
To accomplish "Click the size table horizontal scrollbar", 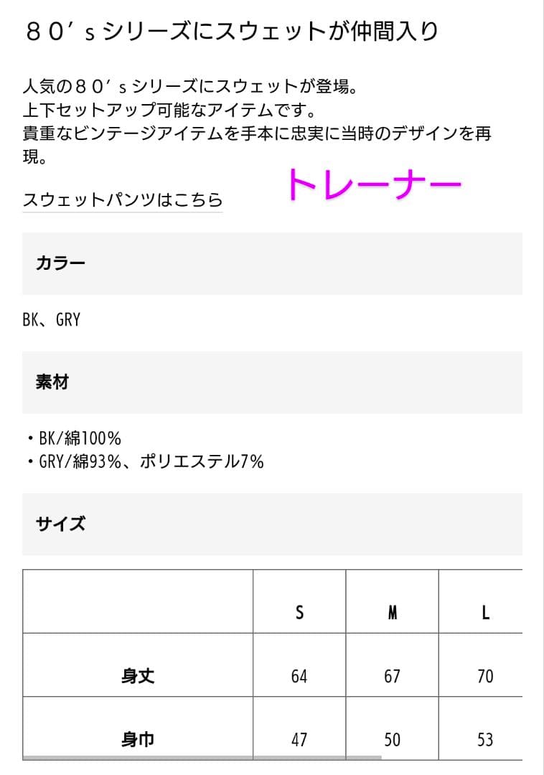I will (x=202, y=757).
